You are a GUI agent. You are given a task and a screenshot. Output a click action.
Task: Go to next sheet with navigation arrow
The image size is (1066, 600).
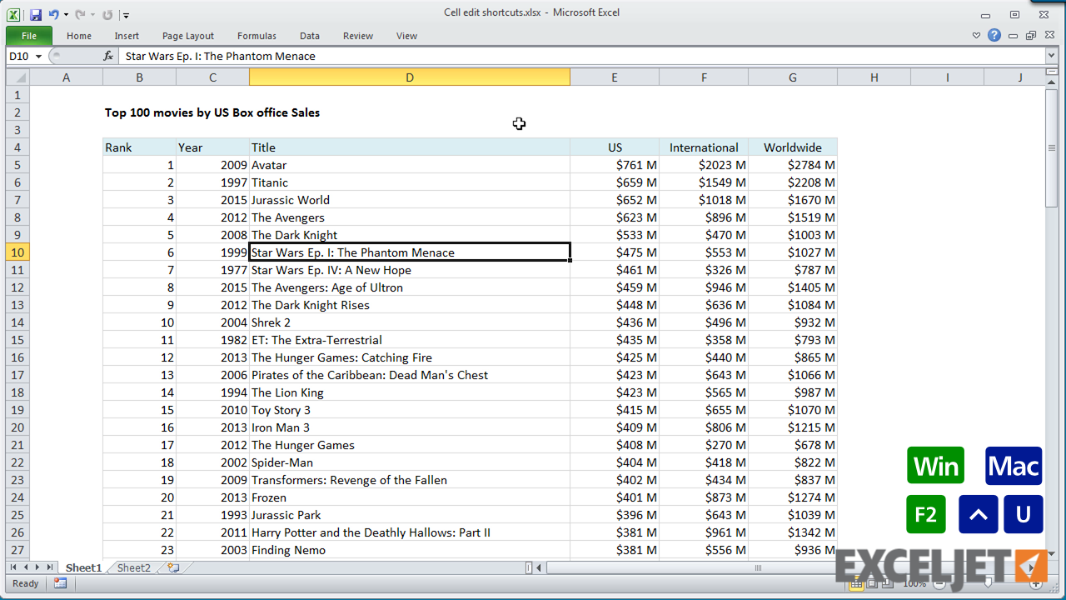click(x=37, y=567)
